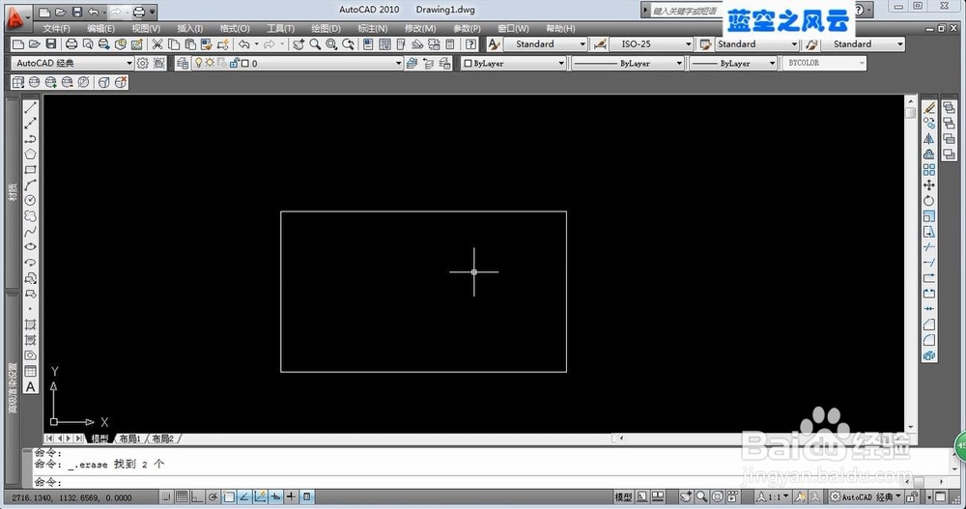Open the Array tool
This screenshot has width=966, height=509.
point(929,169)
